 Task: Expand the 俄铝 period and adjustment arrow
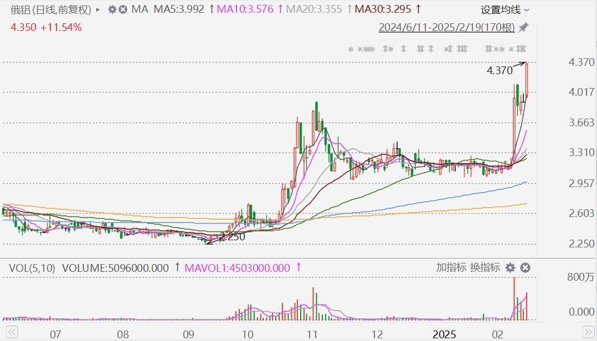99,10
